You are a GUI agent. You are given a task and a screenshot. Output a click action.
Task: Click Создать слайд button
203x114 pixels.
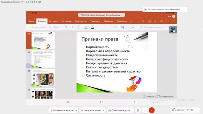point(37,27)
